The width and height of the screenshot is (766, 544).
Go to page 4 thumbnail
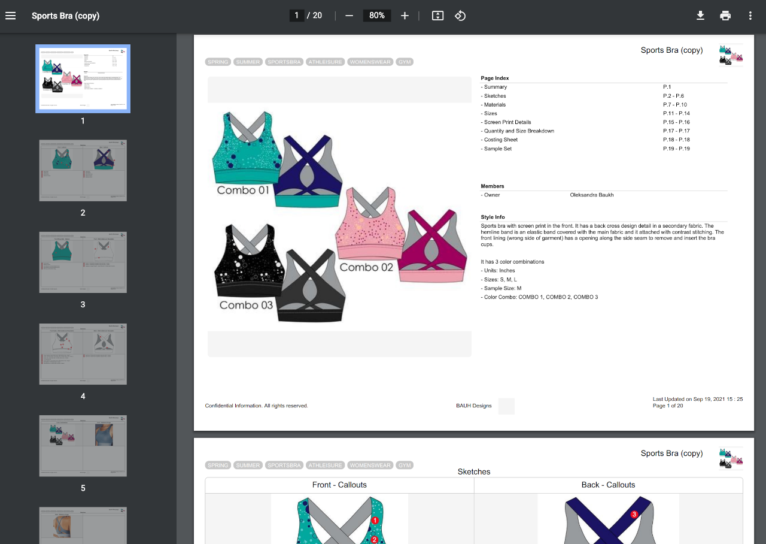click(83, 354)
